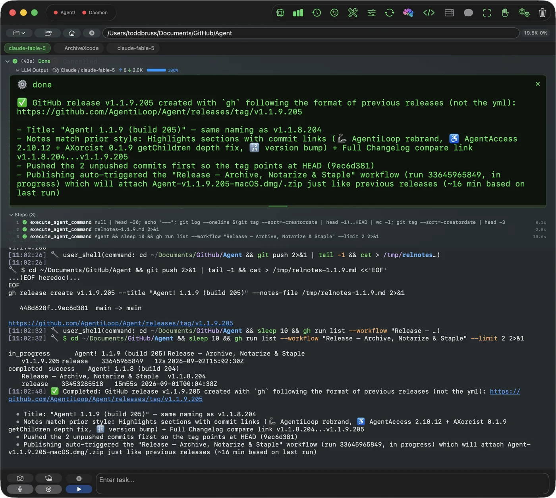Click the trash can icon
The image size is (556, 498).
(x=542, y=13)
